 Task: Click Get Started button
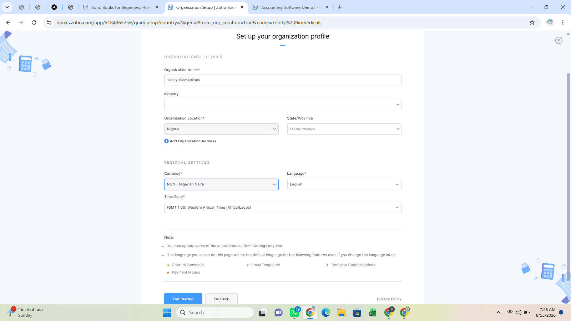[x=183, y=299]
